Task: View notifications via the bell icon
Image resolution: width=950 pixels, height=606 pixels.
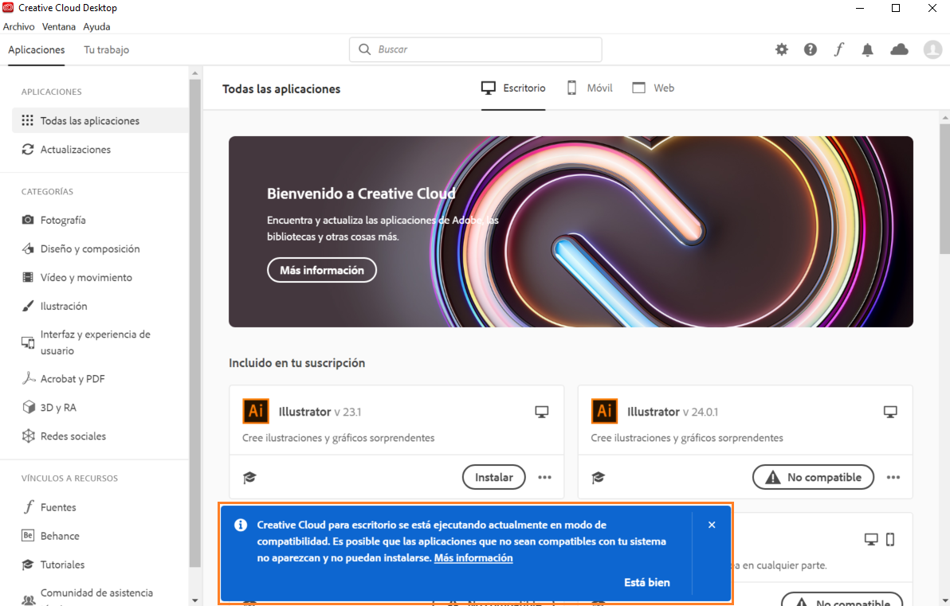Action: click(x=867, y=49)
